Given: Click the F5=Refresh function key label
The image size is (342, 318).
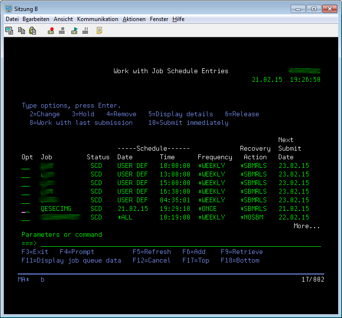Looking at the screenshot, I should (x=151, y=252).
